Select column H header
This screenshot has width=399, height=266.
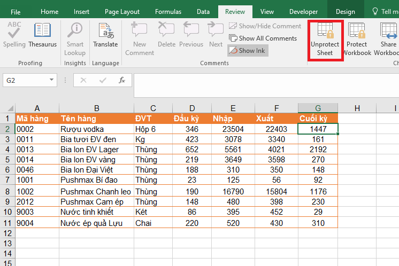[357, 108]
